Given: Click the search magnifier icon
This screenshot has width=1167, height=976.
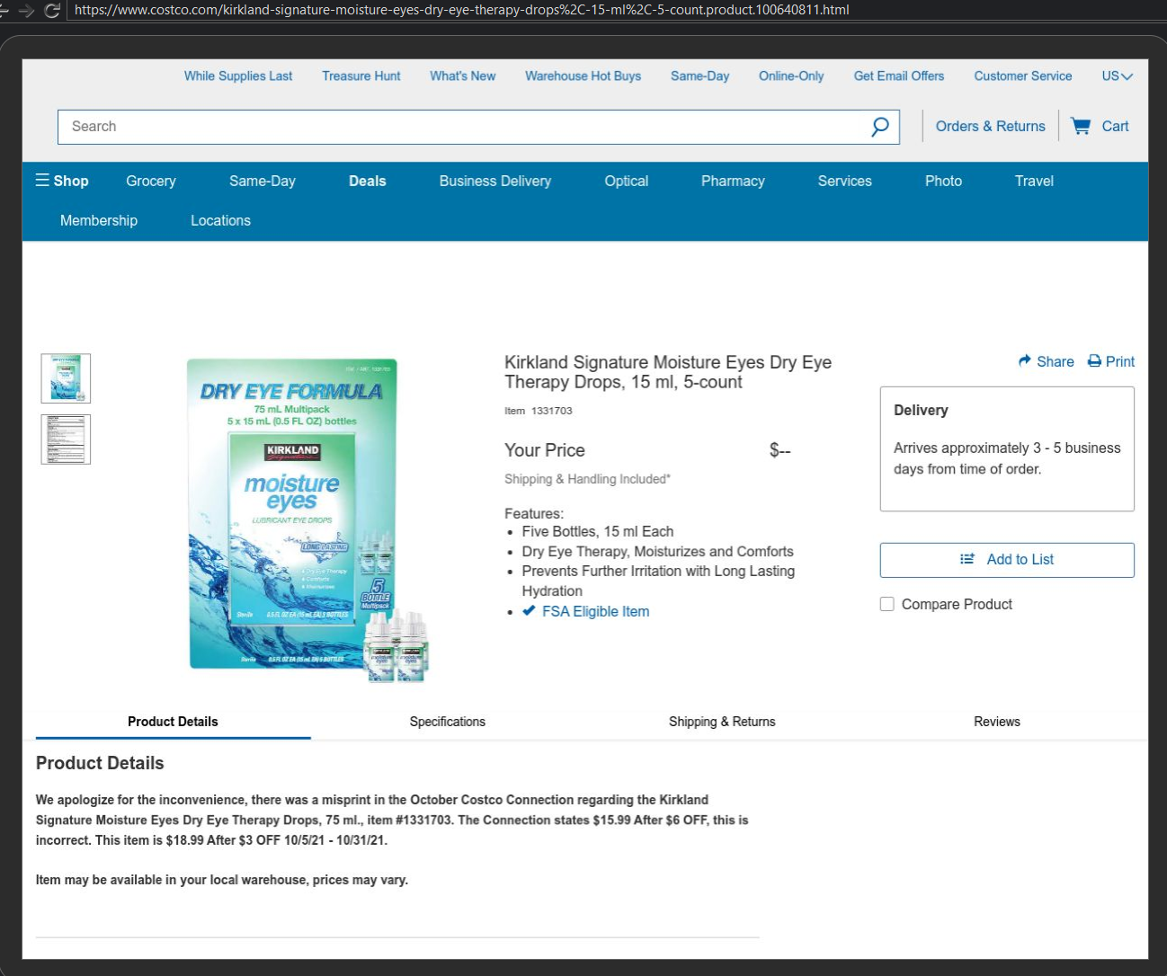Looking at the screenshot, I should tap(880, 127).
